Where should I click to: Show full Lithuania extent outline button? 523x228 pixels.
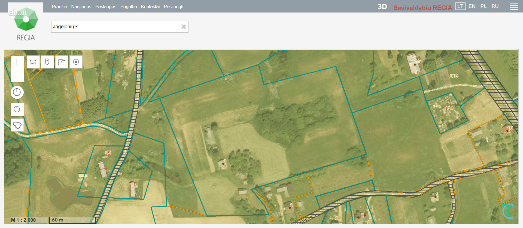pos(17,125)
